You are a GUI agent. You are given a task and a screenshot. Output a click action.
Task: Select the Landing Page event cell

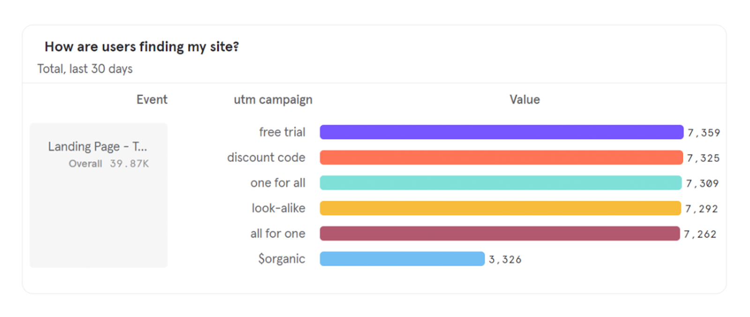[98, 195]
